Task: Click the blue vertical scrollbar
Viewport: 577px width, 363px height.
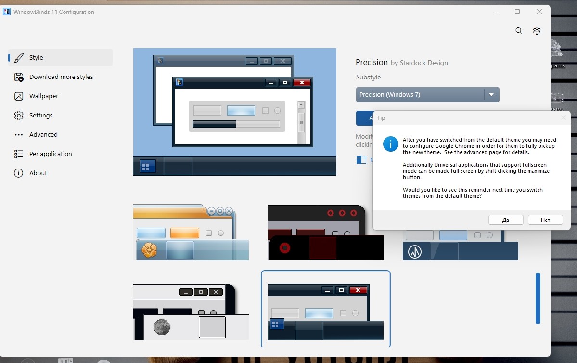Action: coord(538,298)
